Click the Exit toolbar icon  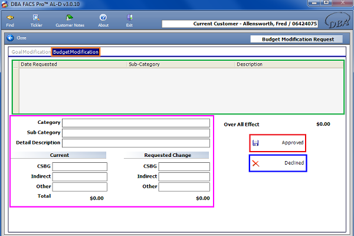click(129, 21)
